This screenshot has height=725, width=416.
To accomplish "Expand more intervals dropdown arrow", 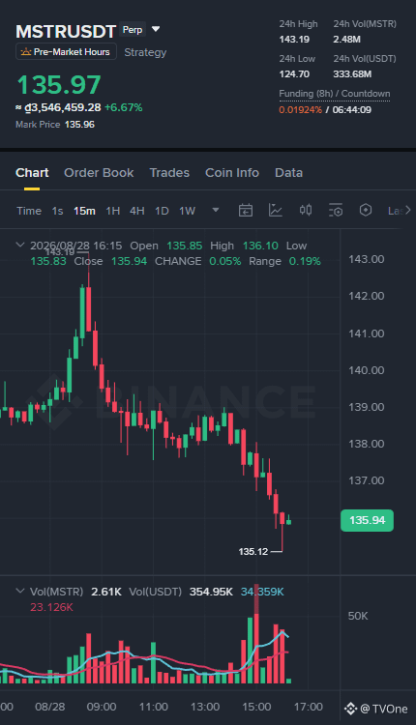I will tap(215, 210).
